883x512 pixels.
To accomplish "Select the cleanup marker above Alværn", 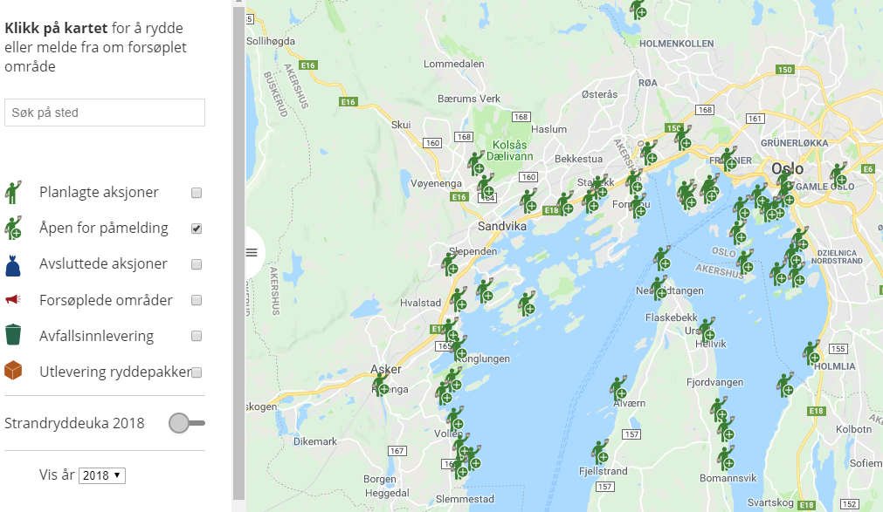I will (619, 387).
